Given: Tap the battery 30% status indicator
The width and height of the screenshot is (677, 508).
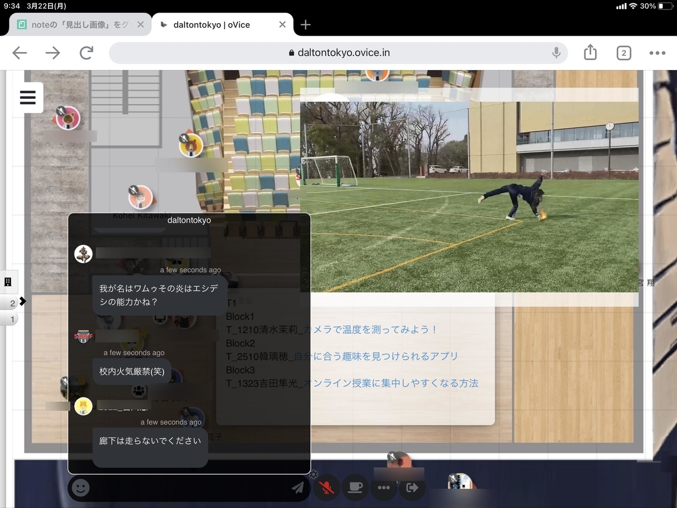Looking at the screenshot, I should point(656,6).
